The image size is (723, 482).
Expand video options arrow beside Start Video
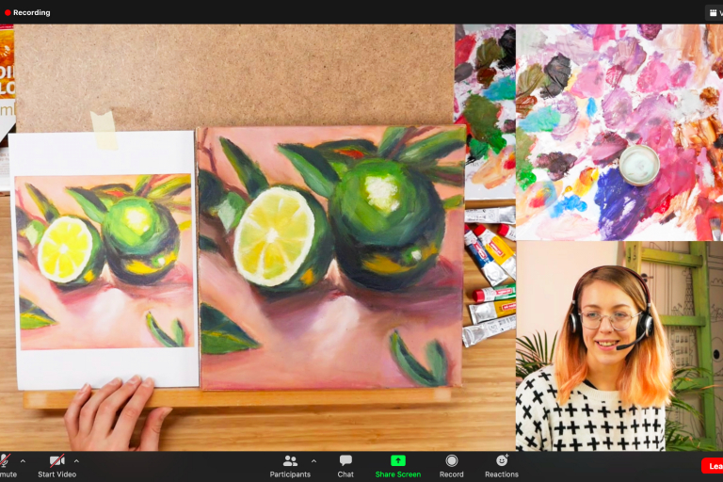click(76, 460)
